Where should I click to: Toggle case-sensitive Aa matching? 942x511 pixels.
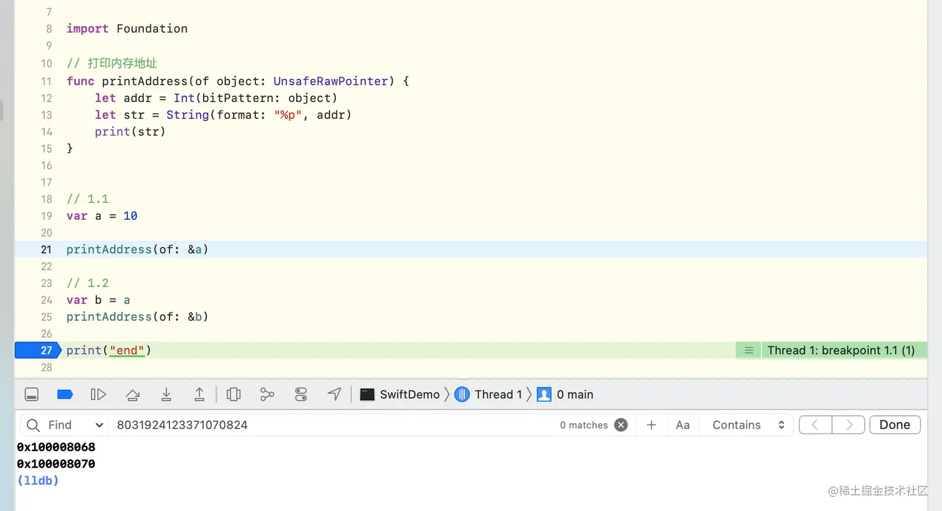(683, 425)
